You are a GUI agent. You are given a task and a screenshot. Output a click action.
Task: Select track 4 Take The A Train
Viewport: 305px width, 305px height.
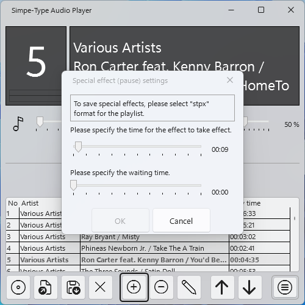[x=148, y=248]
